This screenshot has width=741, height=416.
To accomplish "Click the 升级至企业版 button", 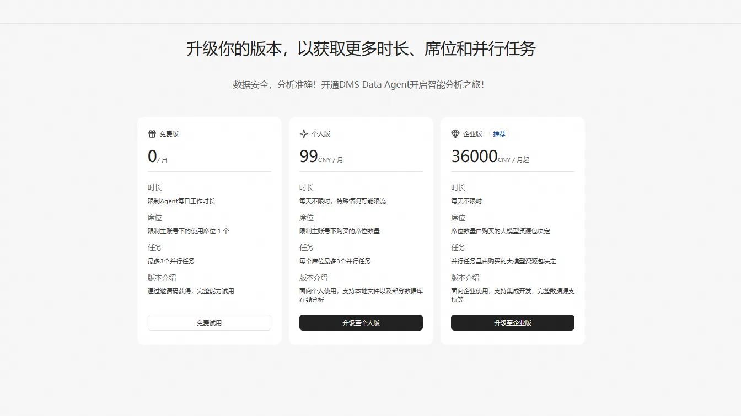I will pyautogui.click(x=513, y=323).
